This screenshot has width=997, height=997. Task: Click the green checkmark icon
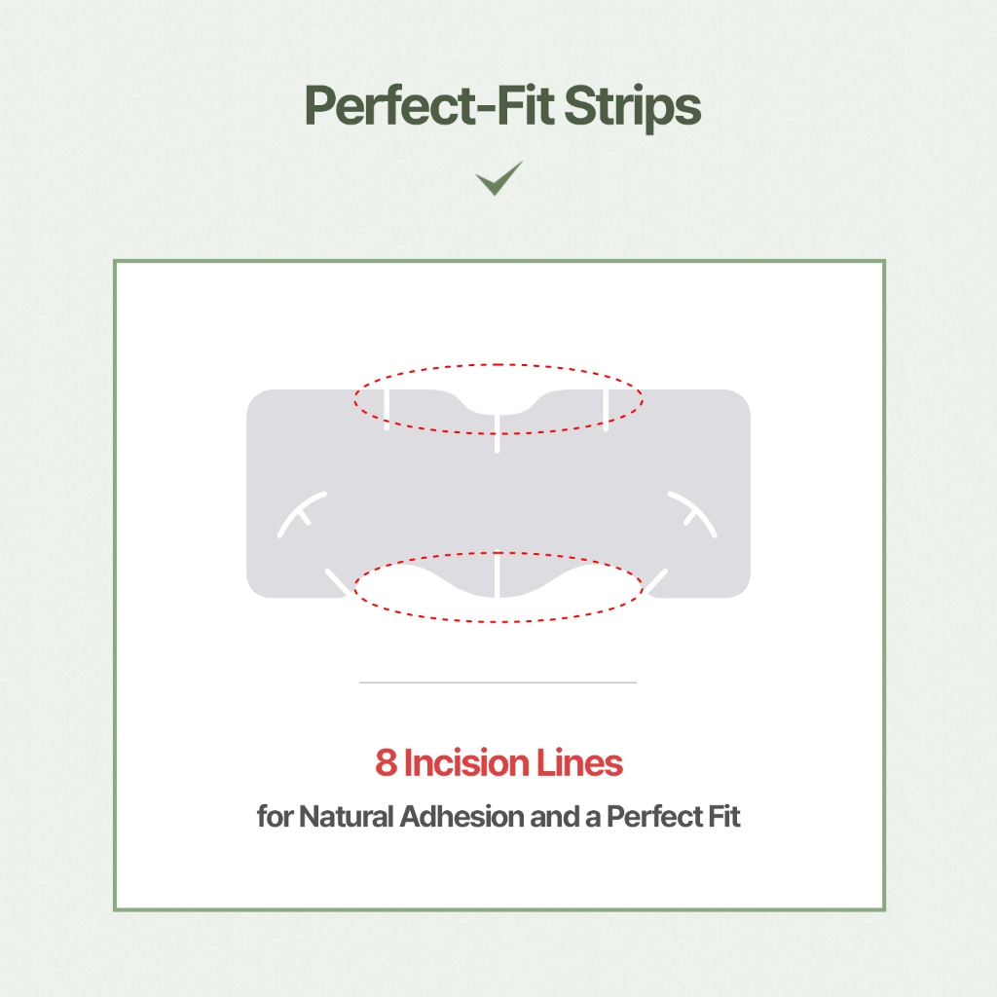tap(499, 178)
